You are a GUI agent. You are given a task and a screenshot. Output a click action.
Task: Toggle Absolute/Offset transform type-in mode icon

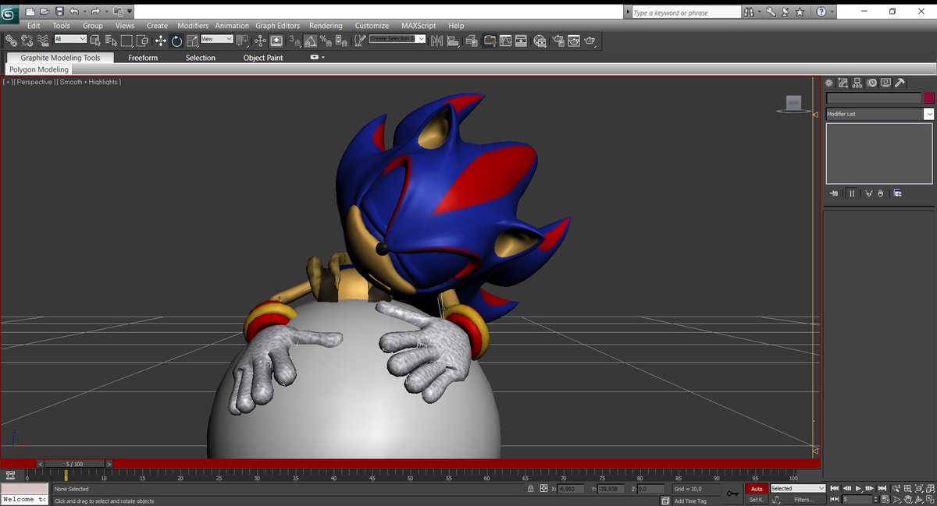tap(544, 489)
